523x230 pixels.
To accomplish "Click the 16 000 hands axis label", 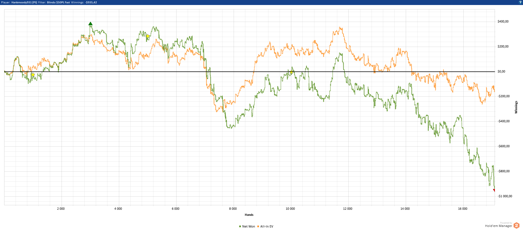I will pos(463,209).
